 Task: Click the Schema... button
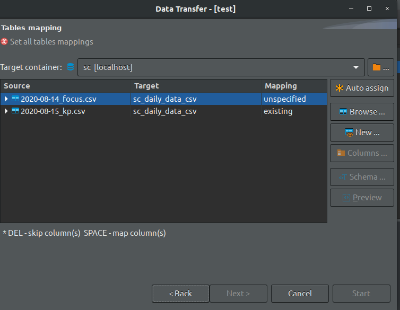coord(362,177)
